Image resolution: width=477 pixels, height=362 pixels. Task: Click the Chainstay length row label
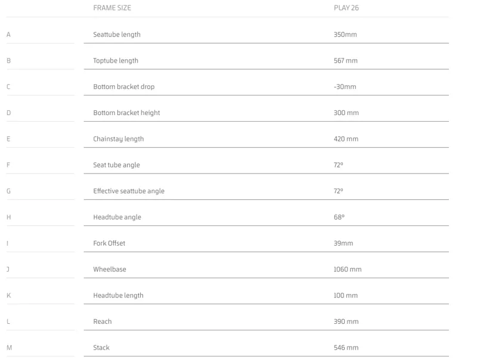click(118, 139)
